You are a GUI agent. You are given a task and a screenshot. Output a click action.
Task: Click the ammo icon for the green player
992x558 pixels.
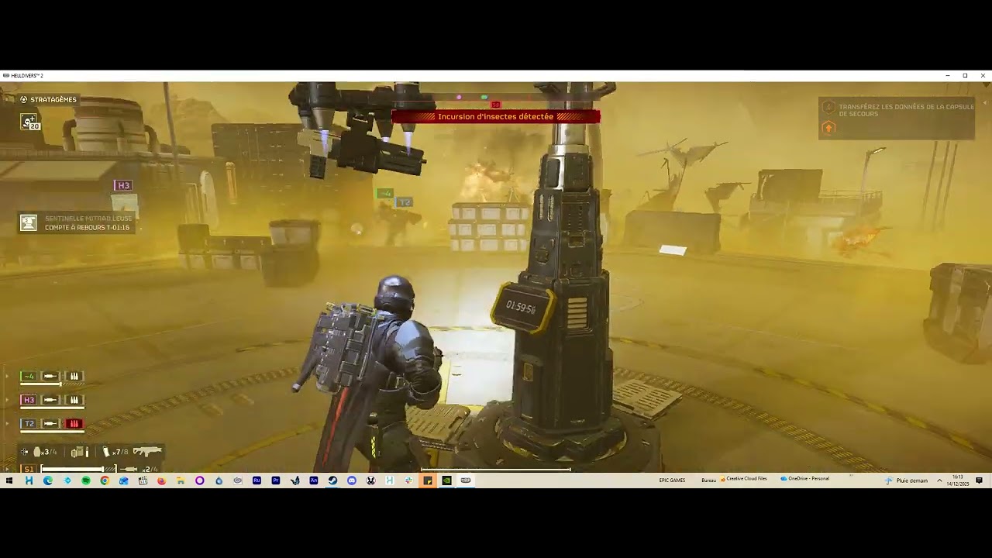(x=74, y=376)
